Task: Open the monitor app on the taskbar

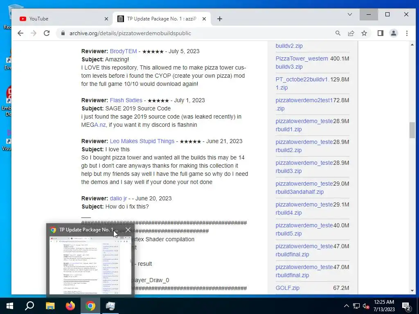Action: coord(110,306)
